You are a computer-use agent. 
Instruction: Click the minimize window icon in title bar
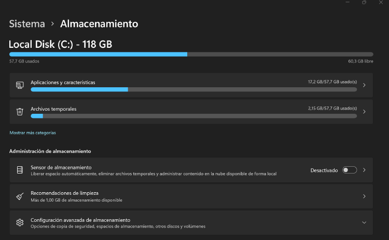[346, 3]
